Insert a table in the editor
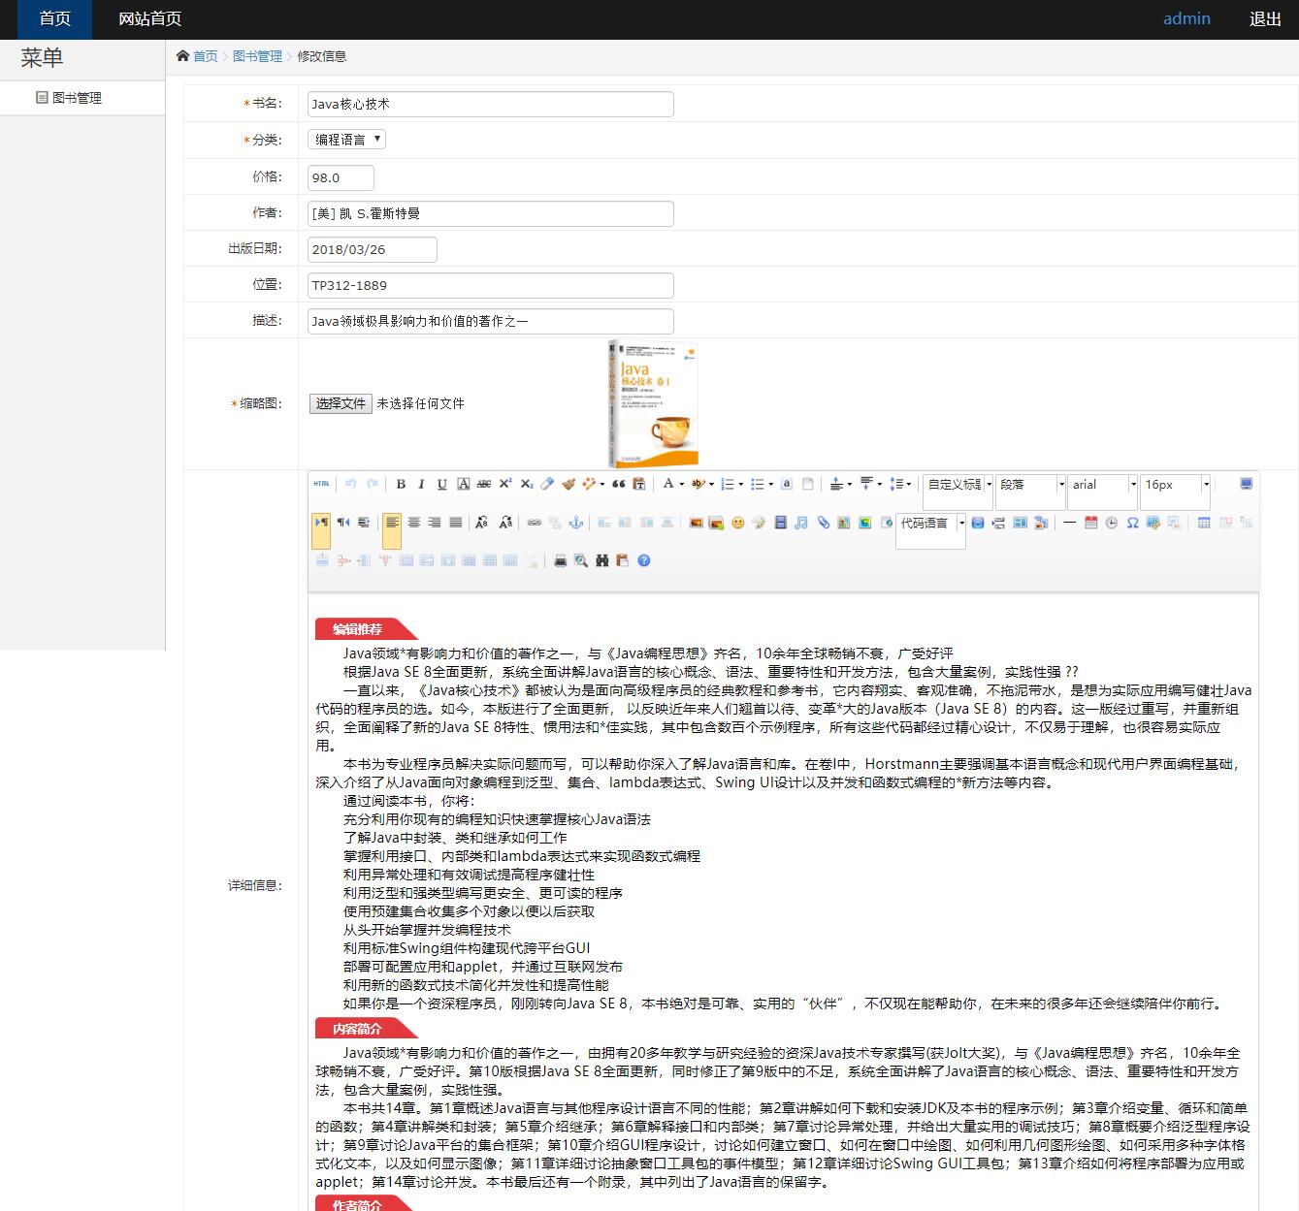Image resolution: width=1299 pixels, height=1211 pixels. coord(1204,523)
